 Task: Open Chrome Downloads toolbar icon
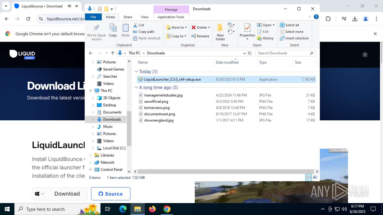pos(355,19)
